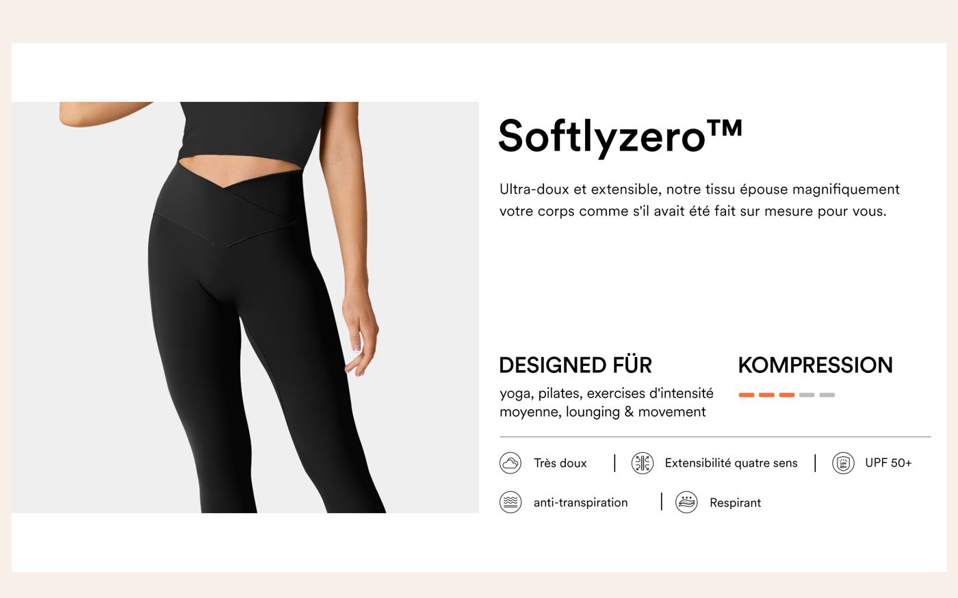Click the anti-transpiration label
The height and width of the screenshot is (598, 958).
click(580, 503)
